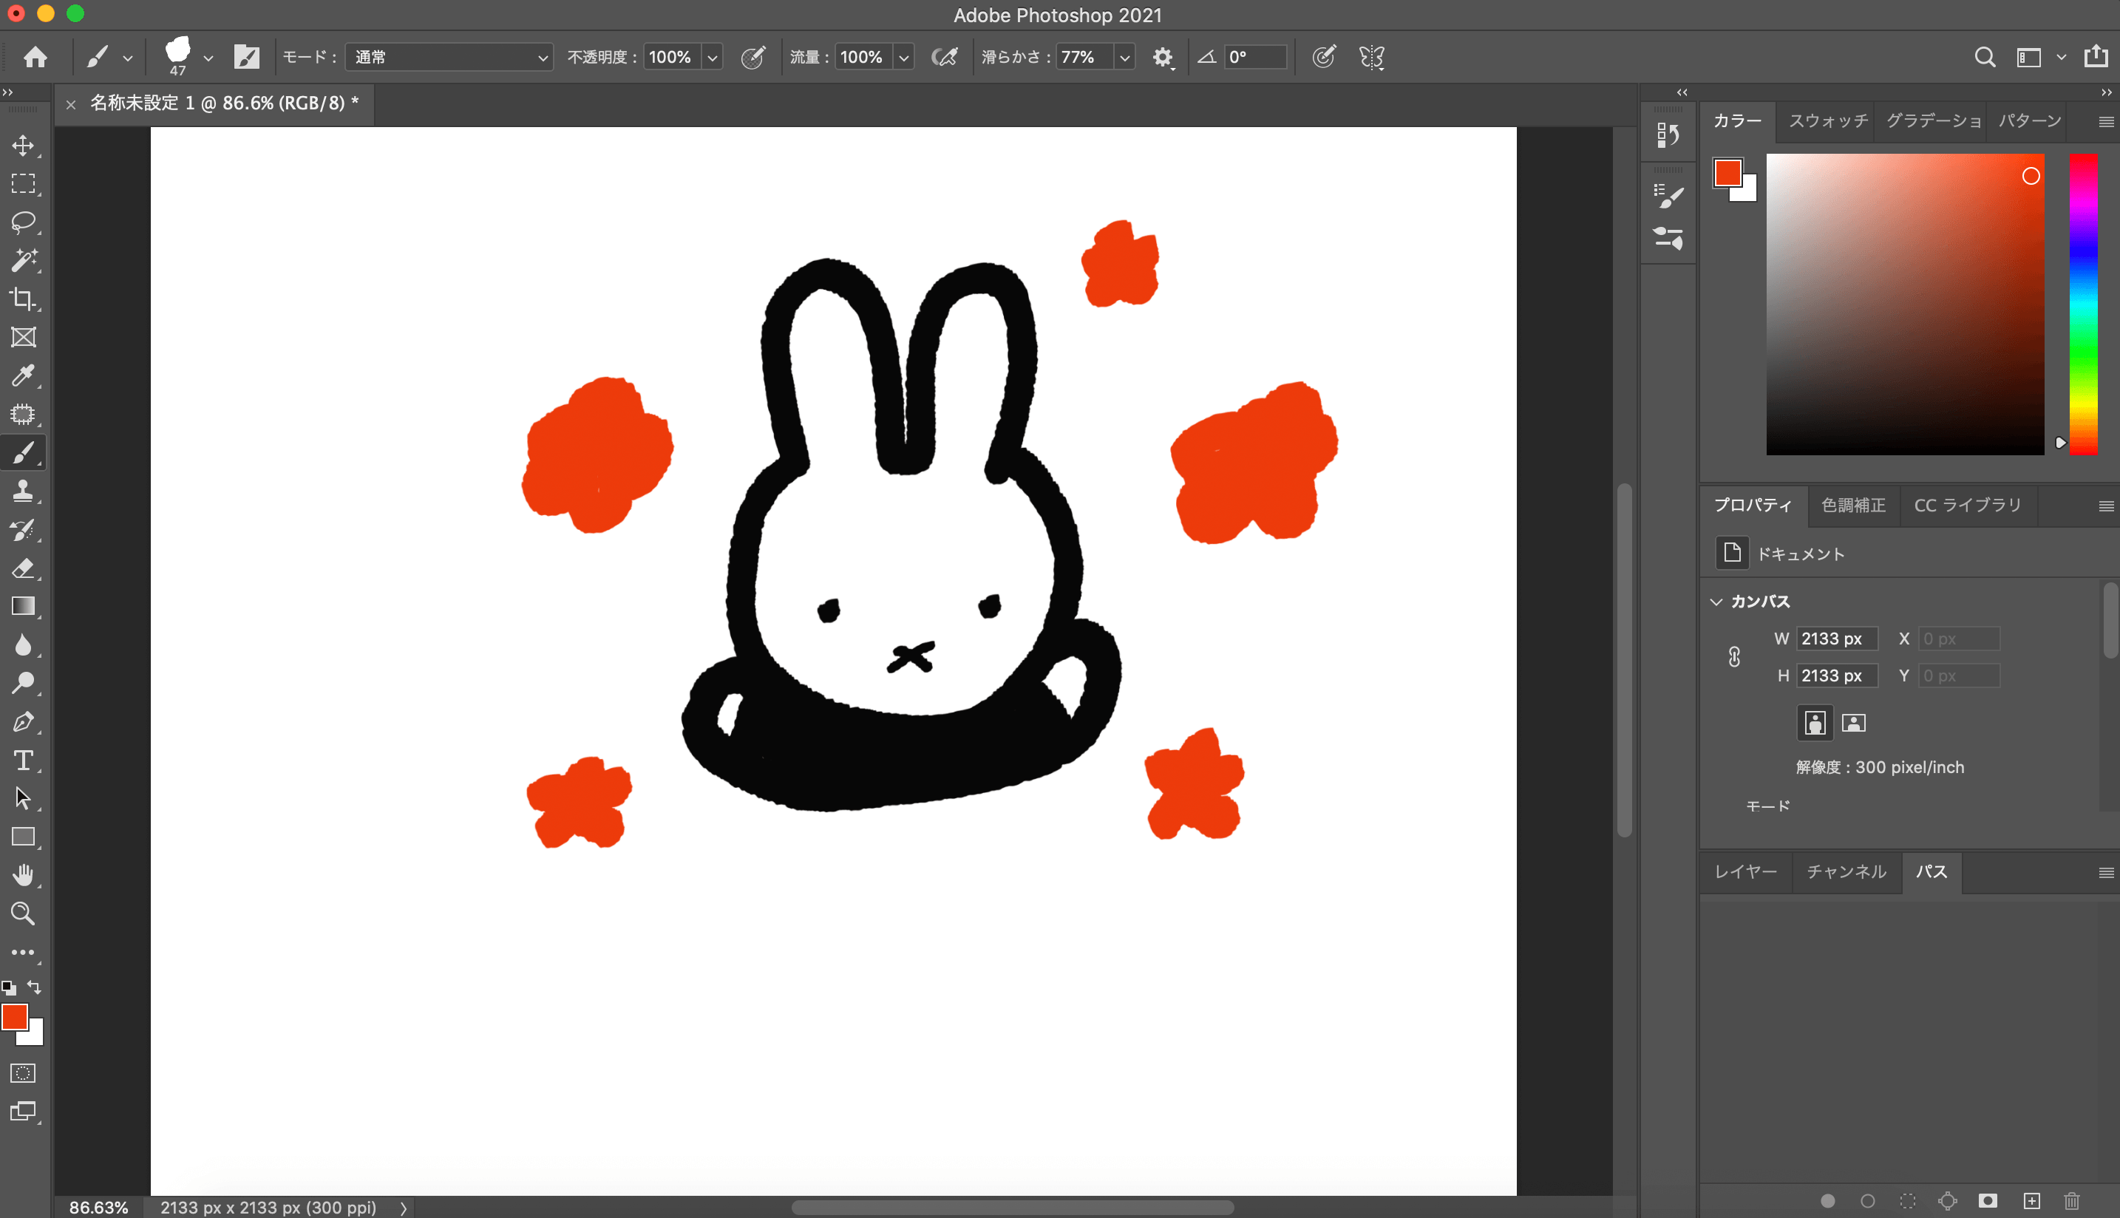The height and width of the screenshot is (1218, 2120).
Task: Switch to the 色調補正 tab
Action: click(1854, 506)
